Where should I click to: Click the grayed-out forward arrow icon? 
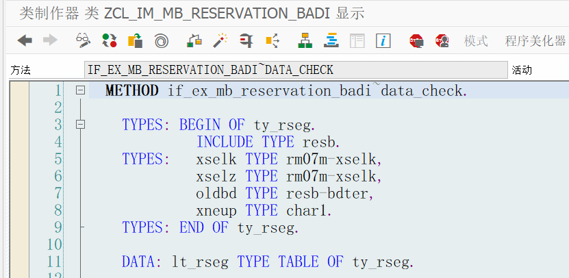click(x=50, y=40)
